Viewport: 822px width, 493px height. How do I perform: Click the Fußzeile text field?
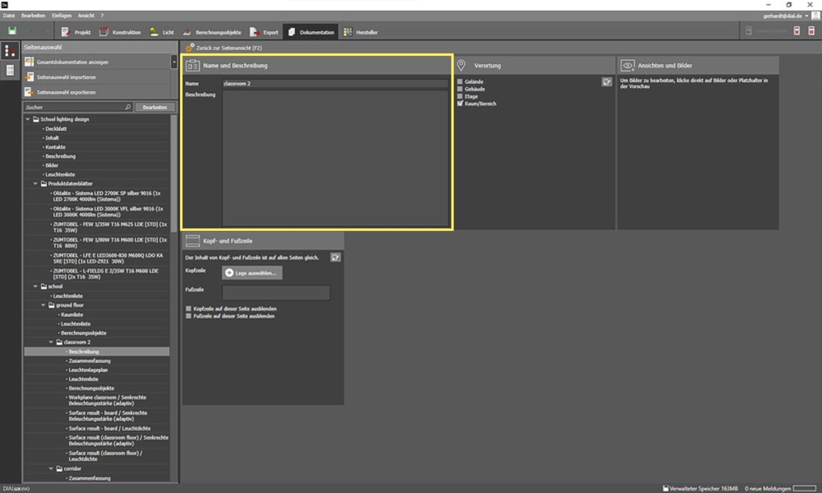coord(276,293)
